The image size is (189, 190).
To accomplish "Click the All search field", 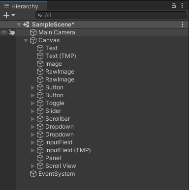I will 111,15.
